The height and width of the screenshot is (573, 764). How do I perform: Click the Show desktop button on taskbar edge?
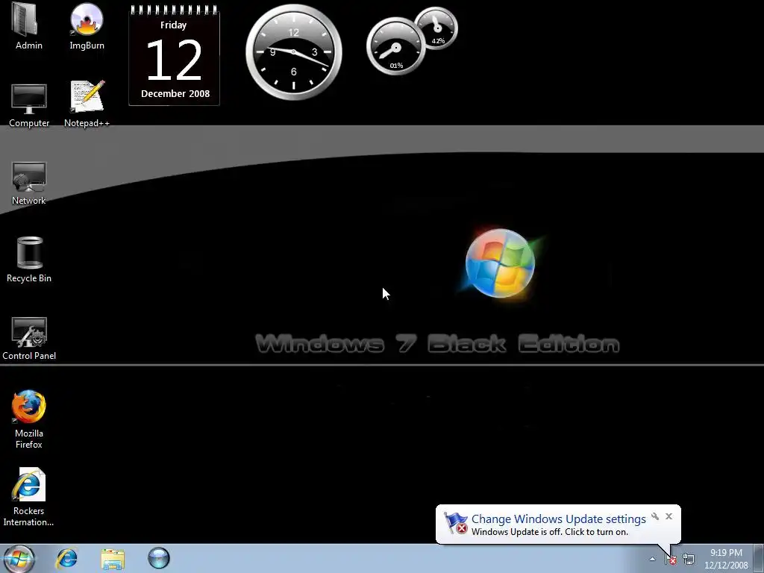tap(759, 558)
